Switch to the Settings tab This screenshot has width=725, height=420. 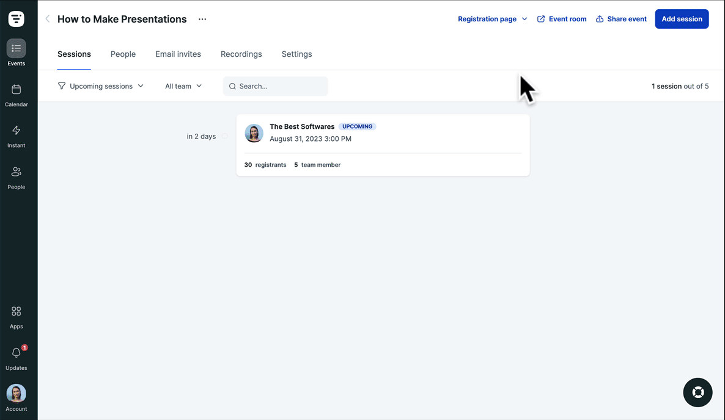pyautogui.click(x=297, y=54)
